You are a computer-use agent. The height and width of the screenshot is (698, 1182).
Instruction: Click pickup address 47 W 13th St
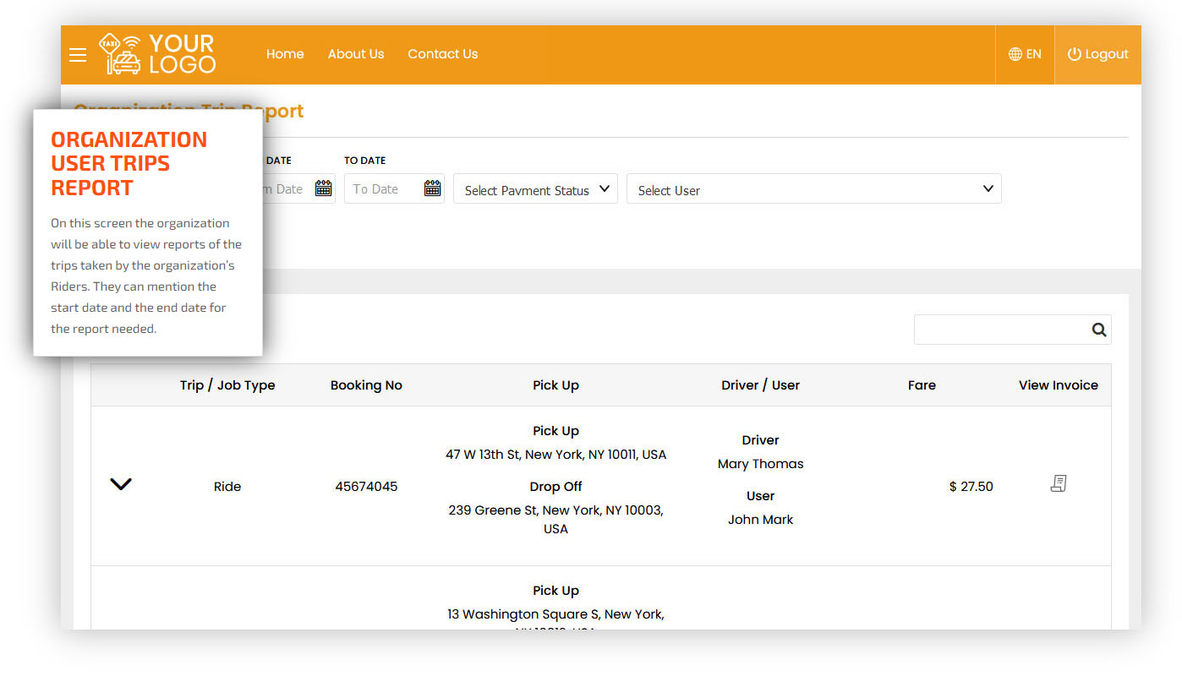(x=555, y=455)
